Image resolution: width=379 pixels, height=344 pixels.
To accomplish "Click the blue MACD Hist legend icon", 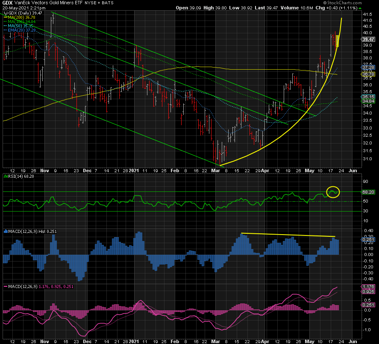I will point(6,231).
